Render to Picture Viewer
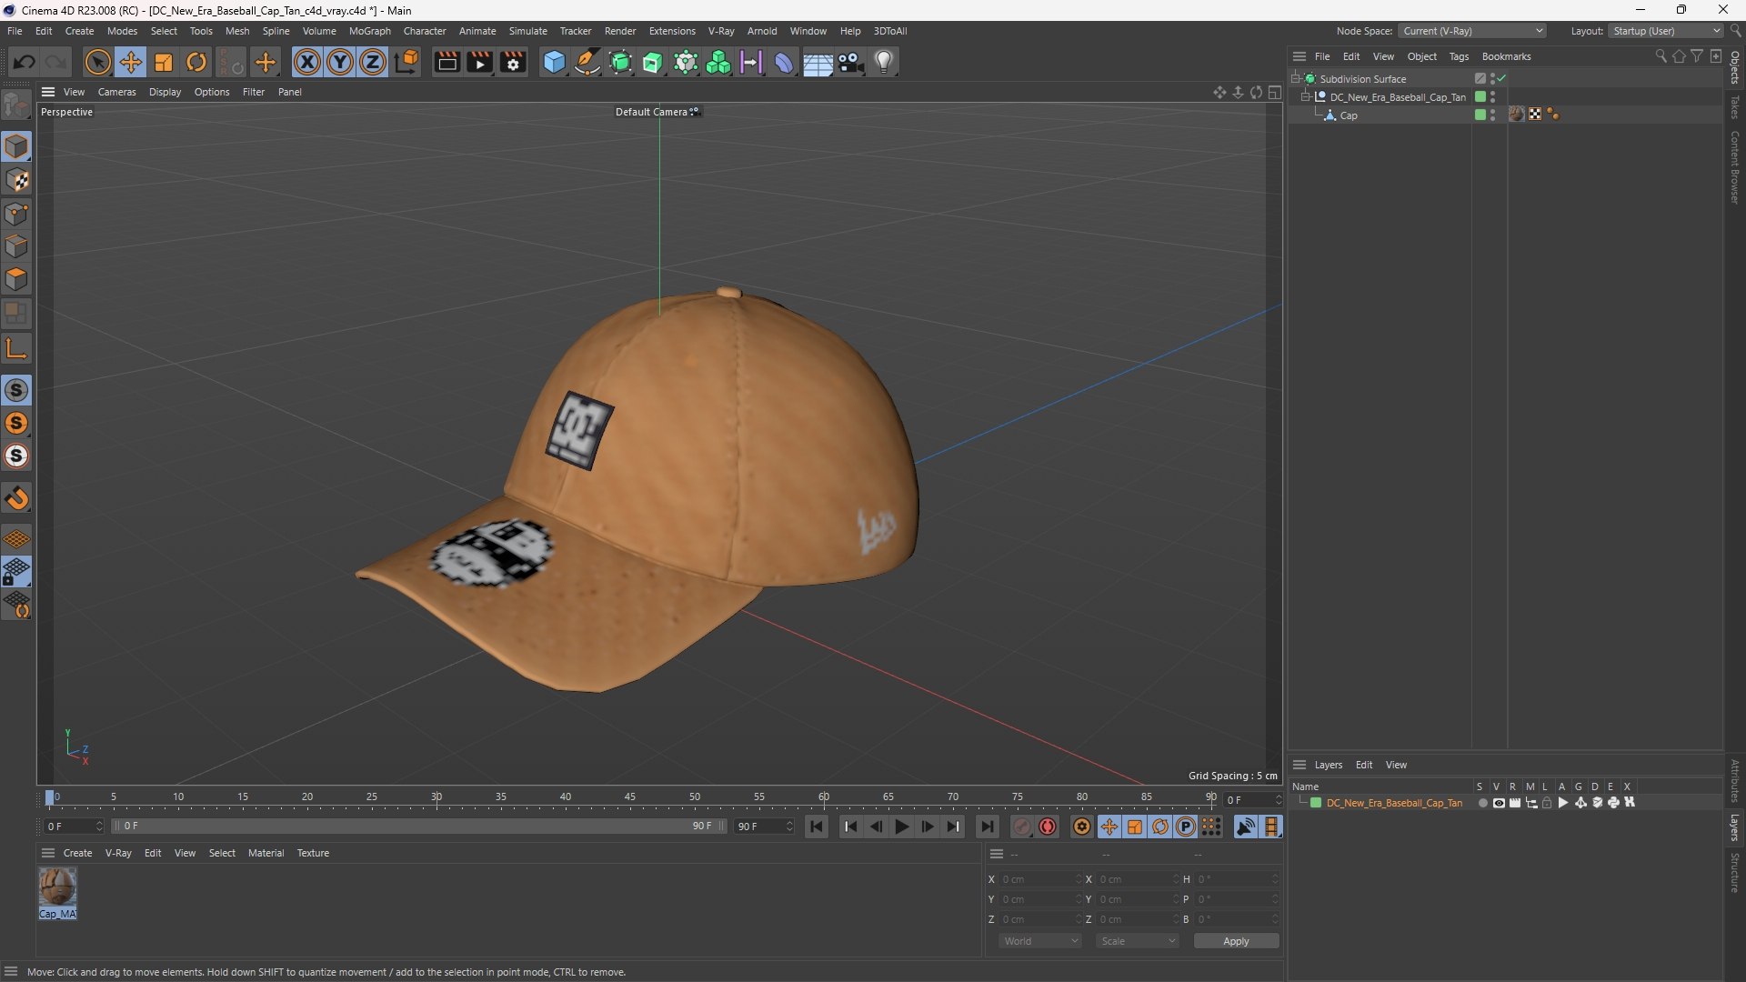Image resolution: width=1746 pixels, height=982 pixels. point(479,62)
